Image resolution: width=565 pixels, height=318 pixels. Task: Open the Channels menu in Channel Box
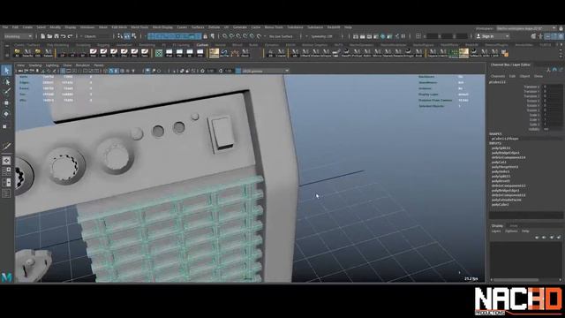pos(498,77)
